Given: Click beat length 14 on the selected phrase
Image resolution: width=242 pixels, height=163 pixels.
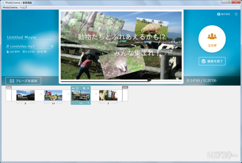Looking at the screenshot, I should click(x=81, y=103).
